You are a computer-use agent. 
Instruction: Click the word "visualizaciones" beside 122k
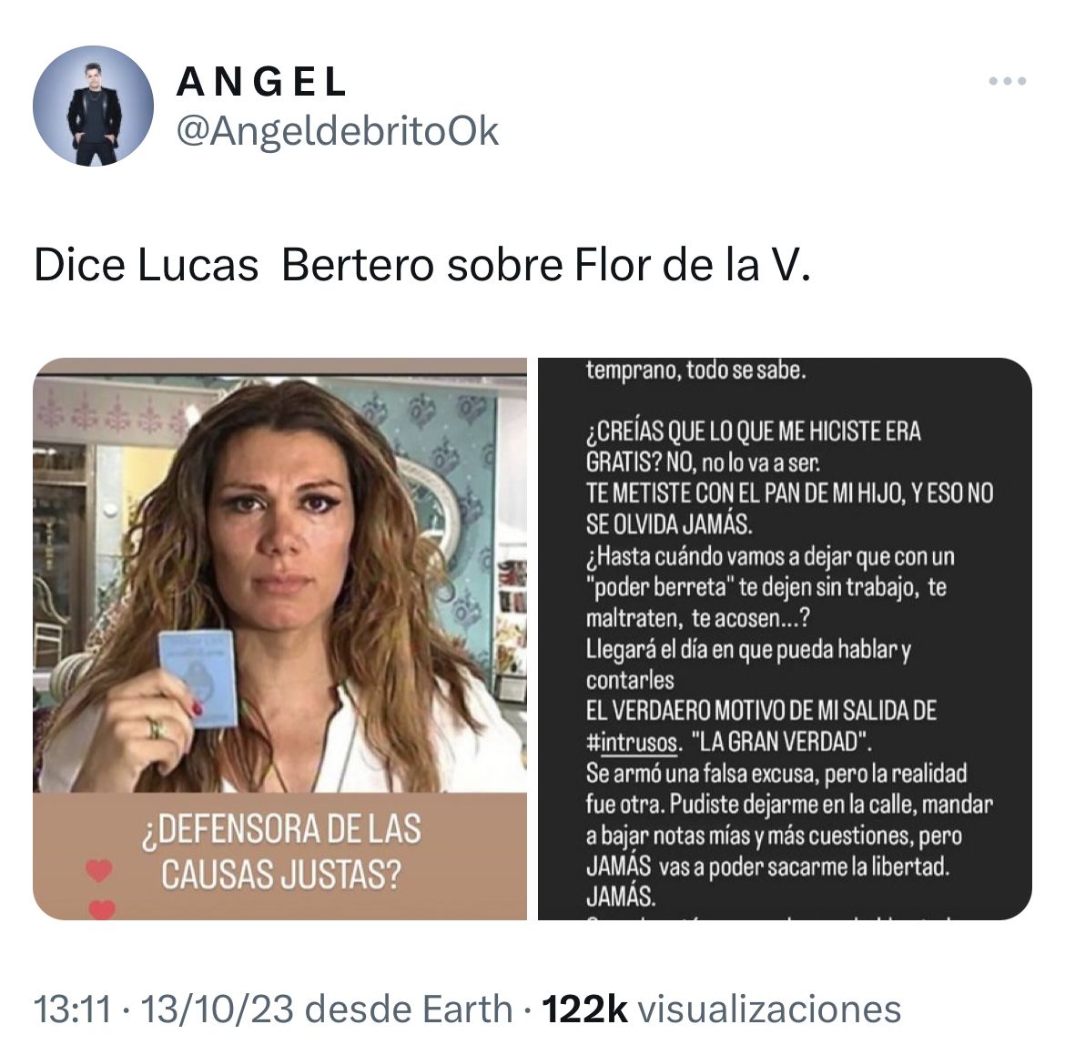point(770,1009)
